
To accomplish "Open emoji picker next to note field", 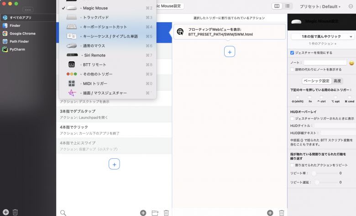I will pos(351,63).
